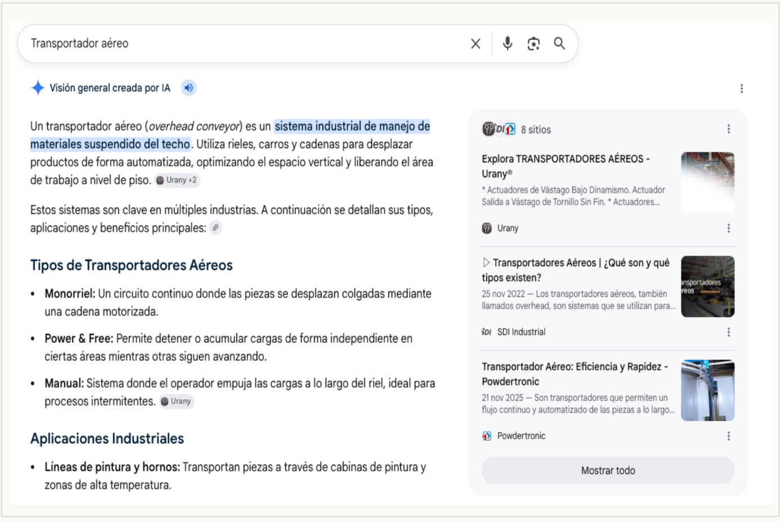This screenshot has height=522, width=780.
Task: Click the 'Mostrar todo' button
Action: pos(608,470)
